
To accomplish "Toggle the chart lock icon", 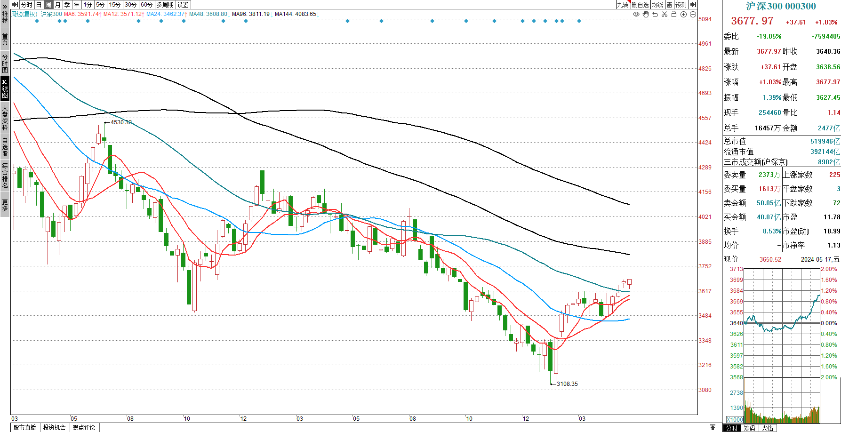I will (674, 15).
